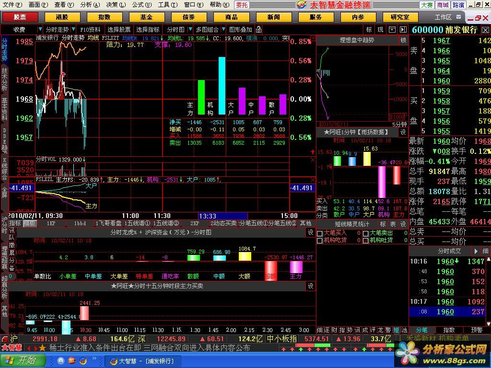491x368 pixels.
Task: Click the 选择指标 toolbar button
Action: [148, 29]
